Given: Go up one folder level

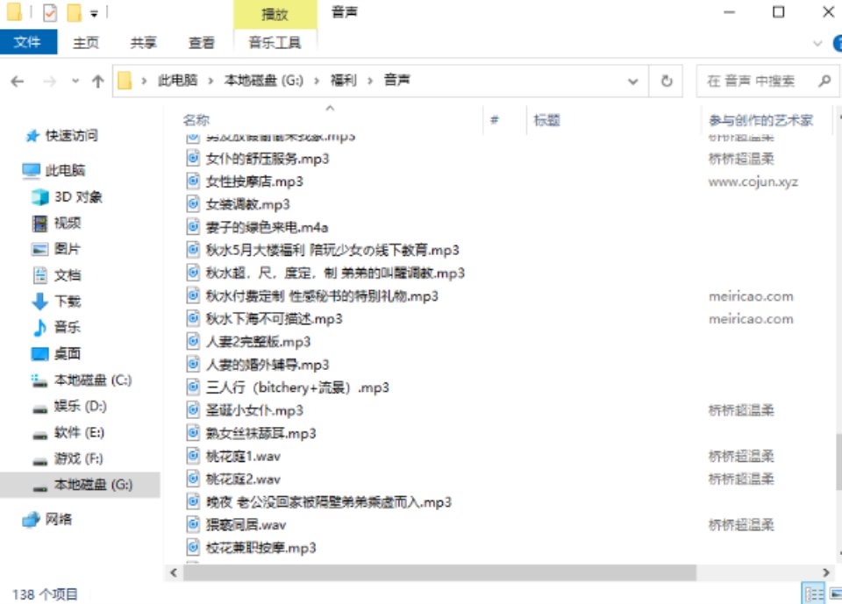Looking at the screenshot, I should 97,81.
